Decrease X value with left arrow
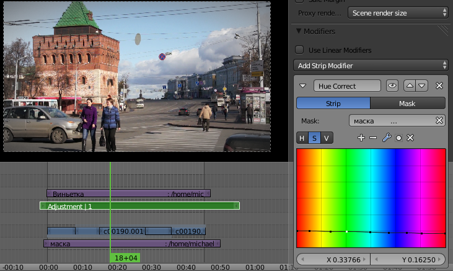 click(x=302, y=259)
